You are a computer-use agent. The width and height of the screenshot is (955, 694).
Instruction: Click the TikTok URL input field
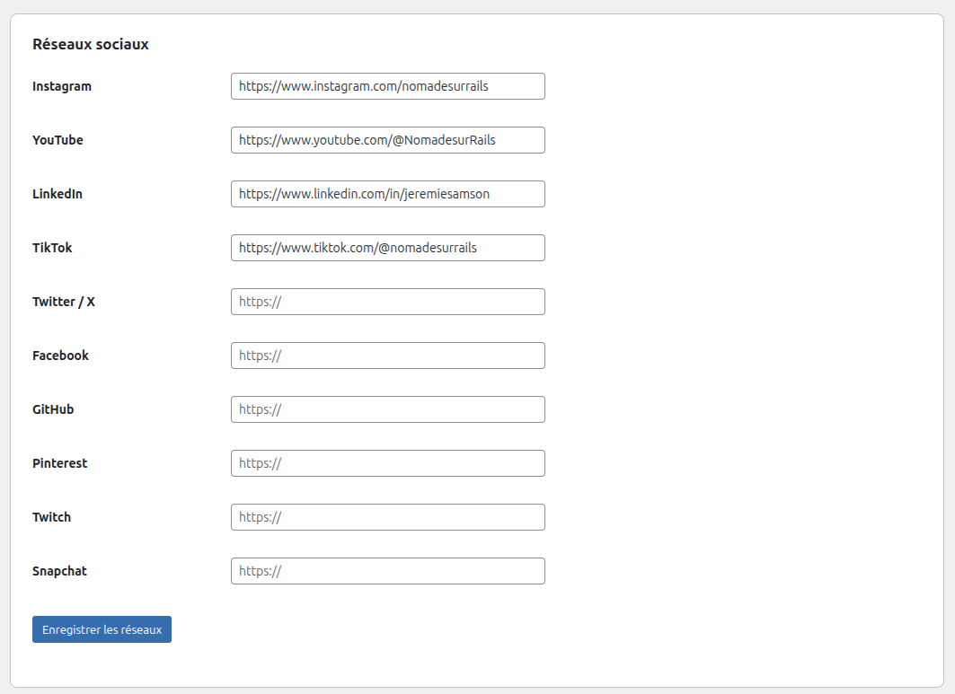click(x=387, y=248)
